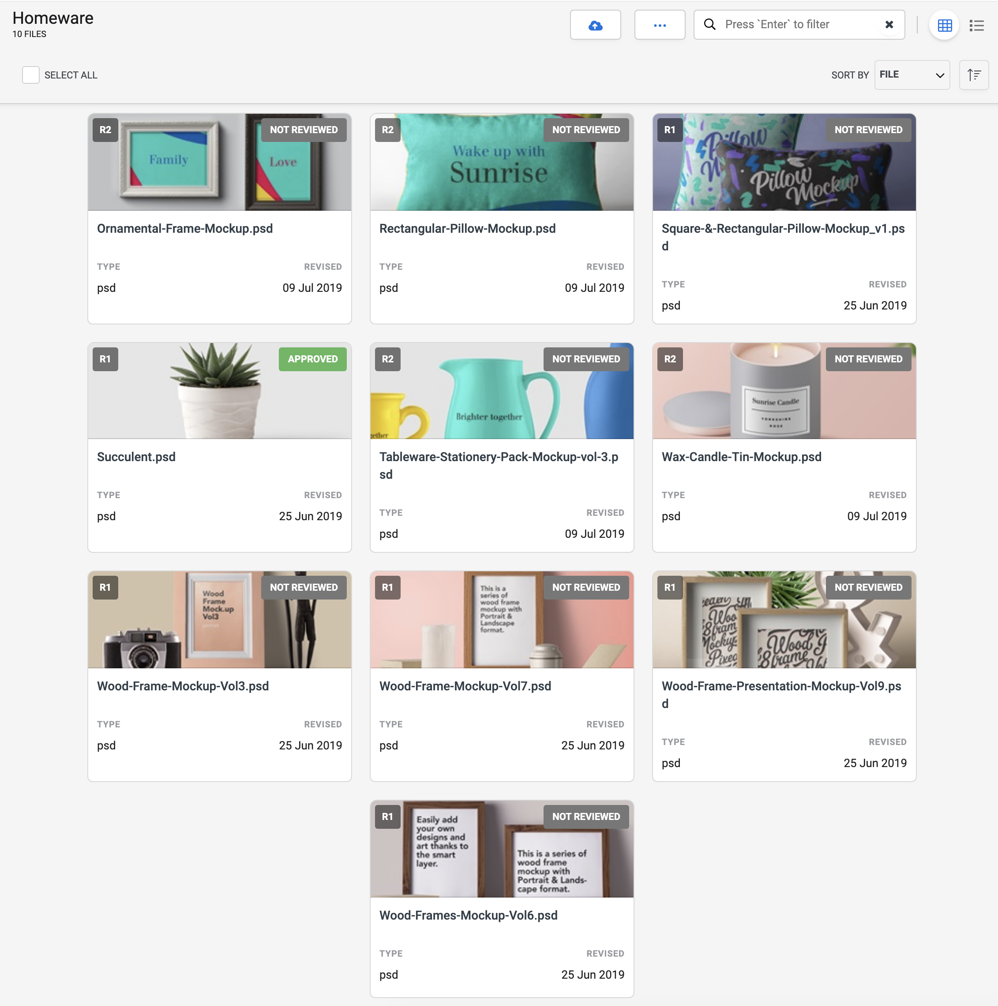Viewport: 998px width, 1006px height.
Task: Check the Select All checkbox
Action: click(x=31, y=75)
